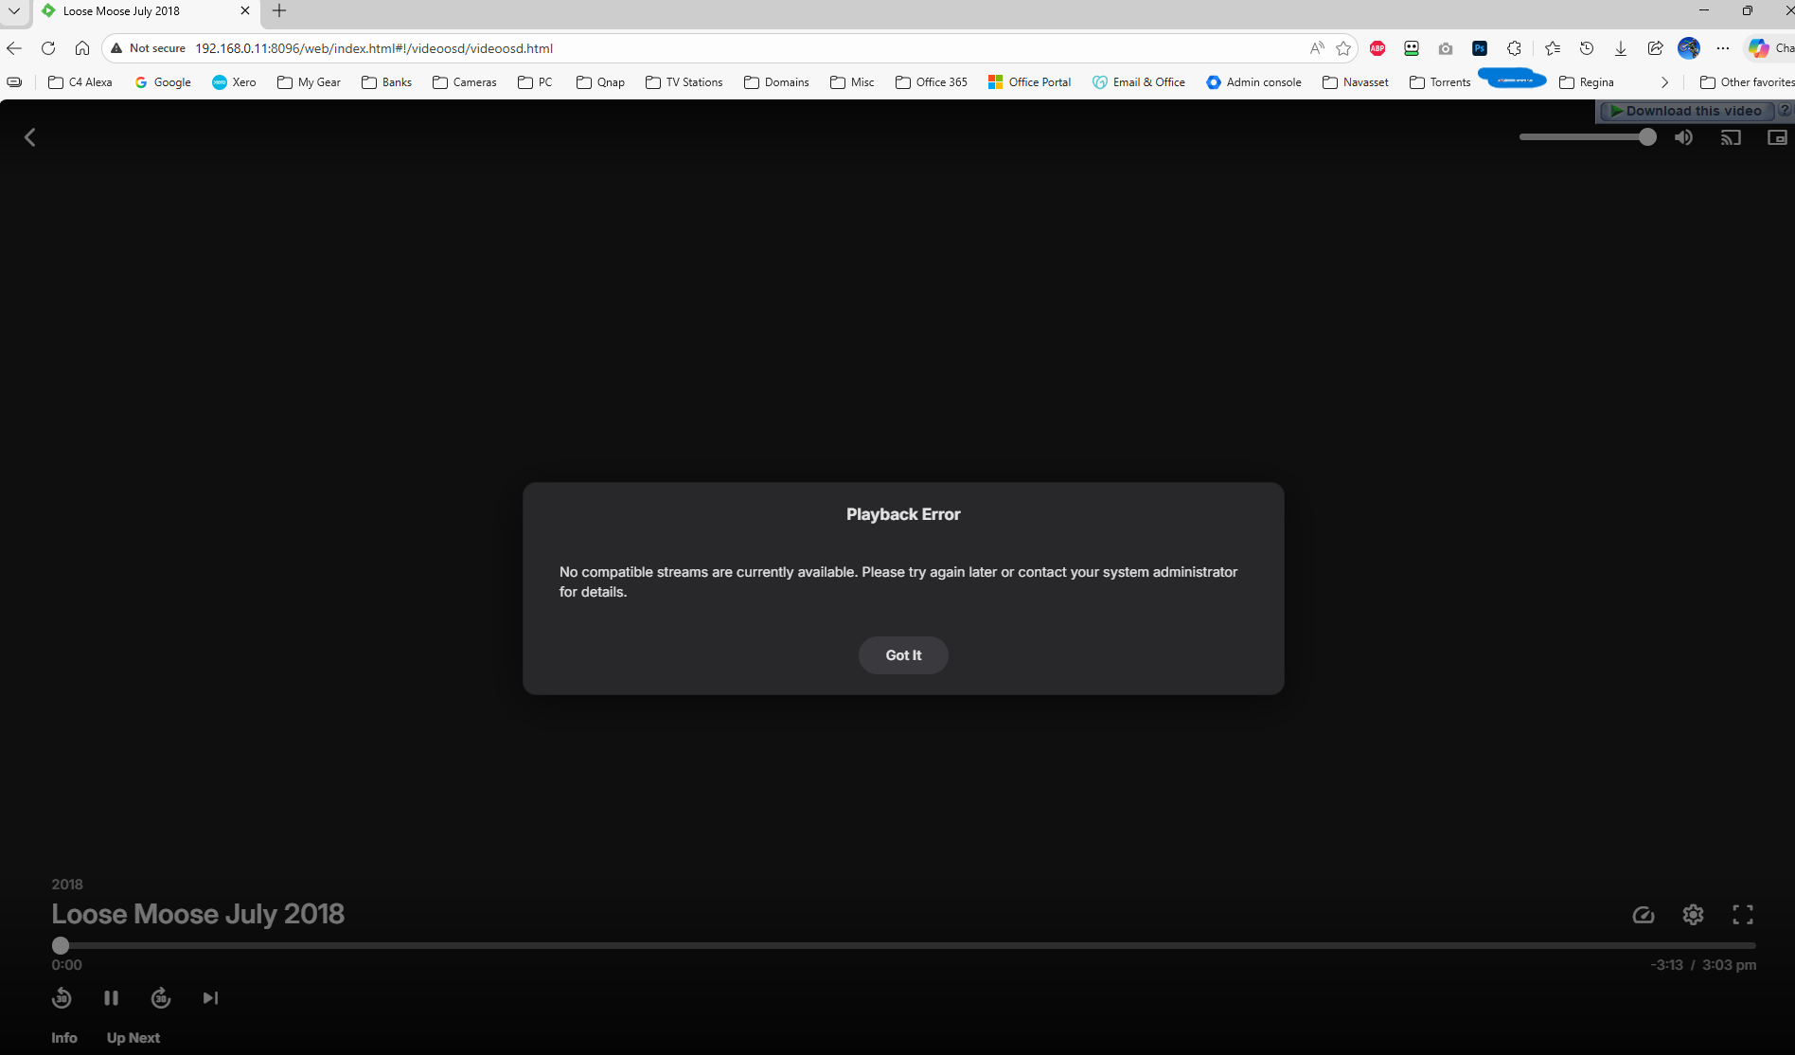The image size is (1795, 1055).
Task: Click the Download this video button
Action: pyautogui.click(x=1686, y=111)
